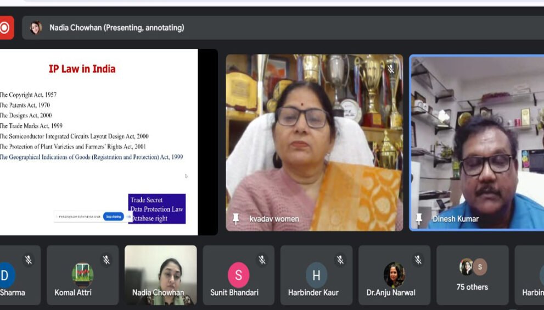Click 'The Copyright Act, 1957' line

pyautogui.click(x=28, y=95)
